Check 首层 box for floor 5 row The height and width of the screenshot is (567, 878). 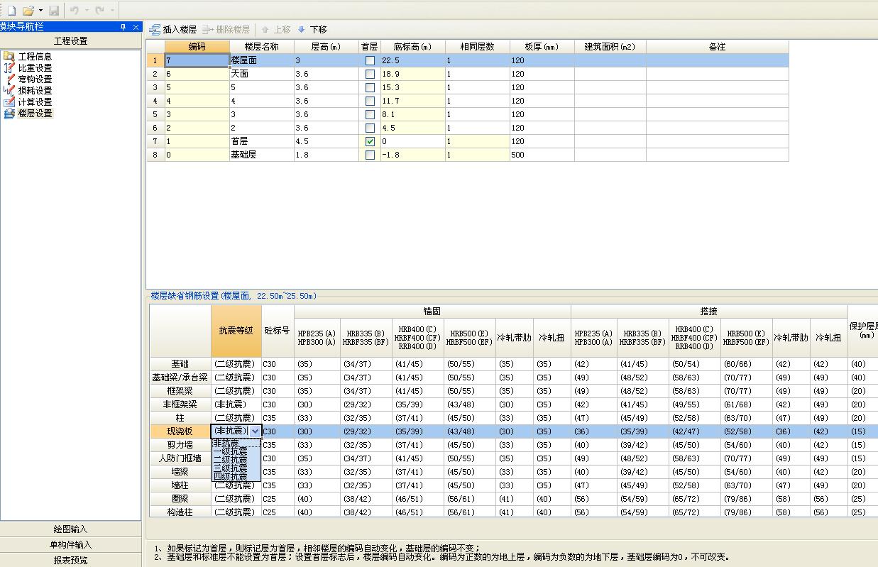(370, 87)
